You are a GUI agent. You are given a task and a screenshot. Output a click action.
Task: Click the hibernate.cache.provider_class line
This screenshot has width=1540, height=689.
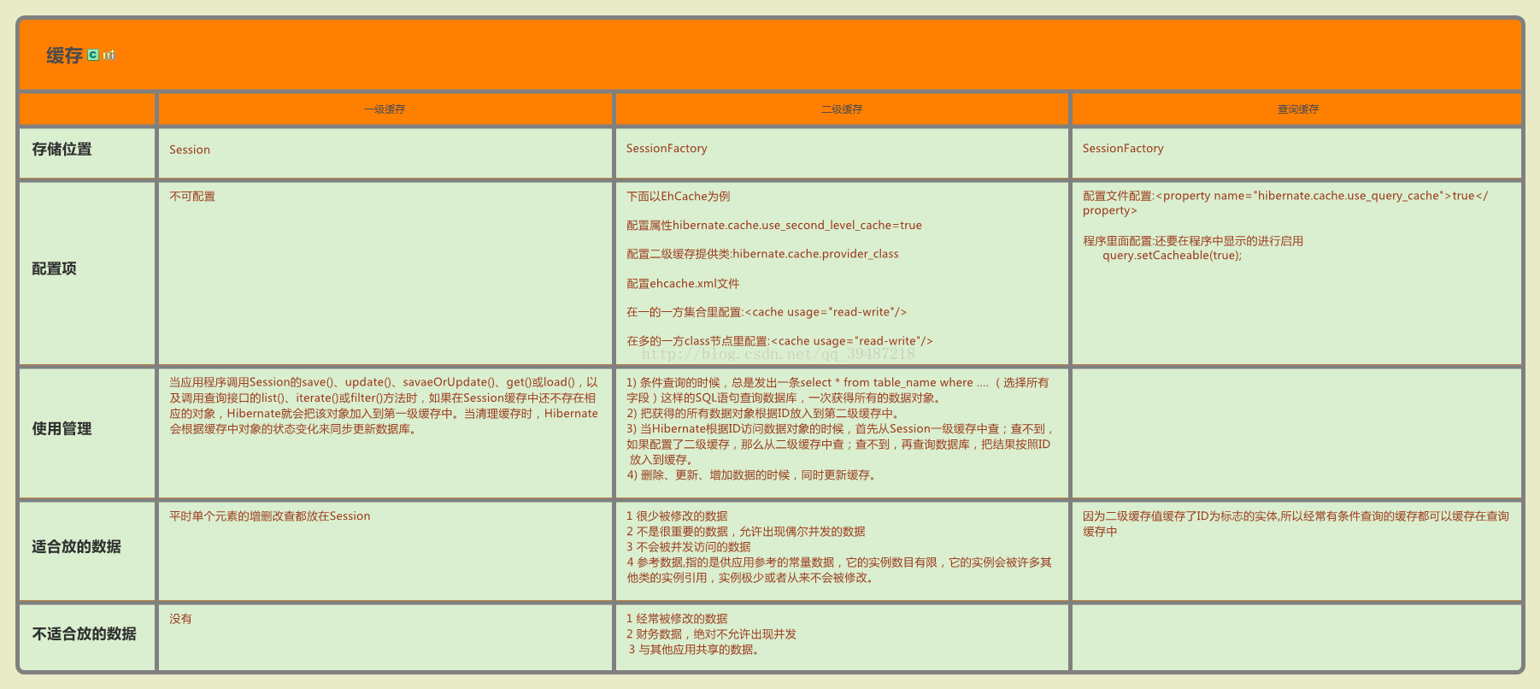762,254
